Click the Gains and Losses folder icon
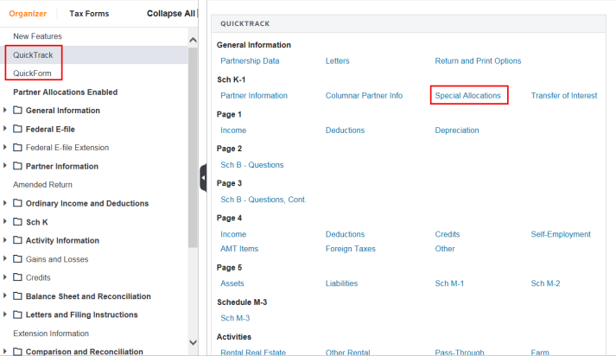The height and width of the screenshot is (356, 616). click(18, 259)
